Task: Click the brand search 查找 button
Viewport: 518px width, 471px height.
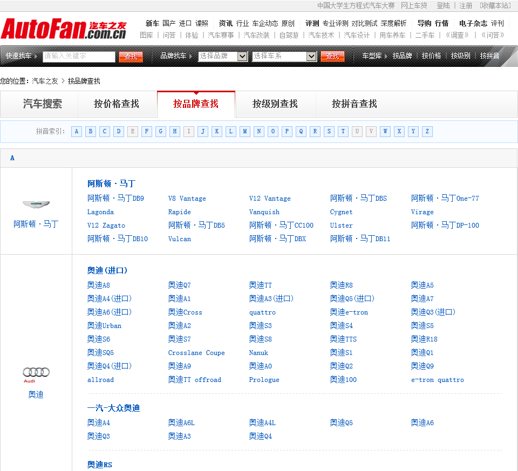Action: coord(333,56)
